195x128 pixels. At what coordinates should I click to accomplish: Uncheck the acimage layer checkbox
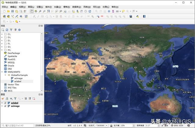[5, 106]
